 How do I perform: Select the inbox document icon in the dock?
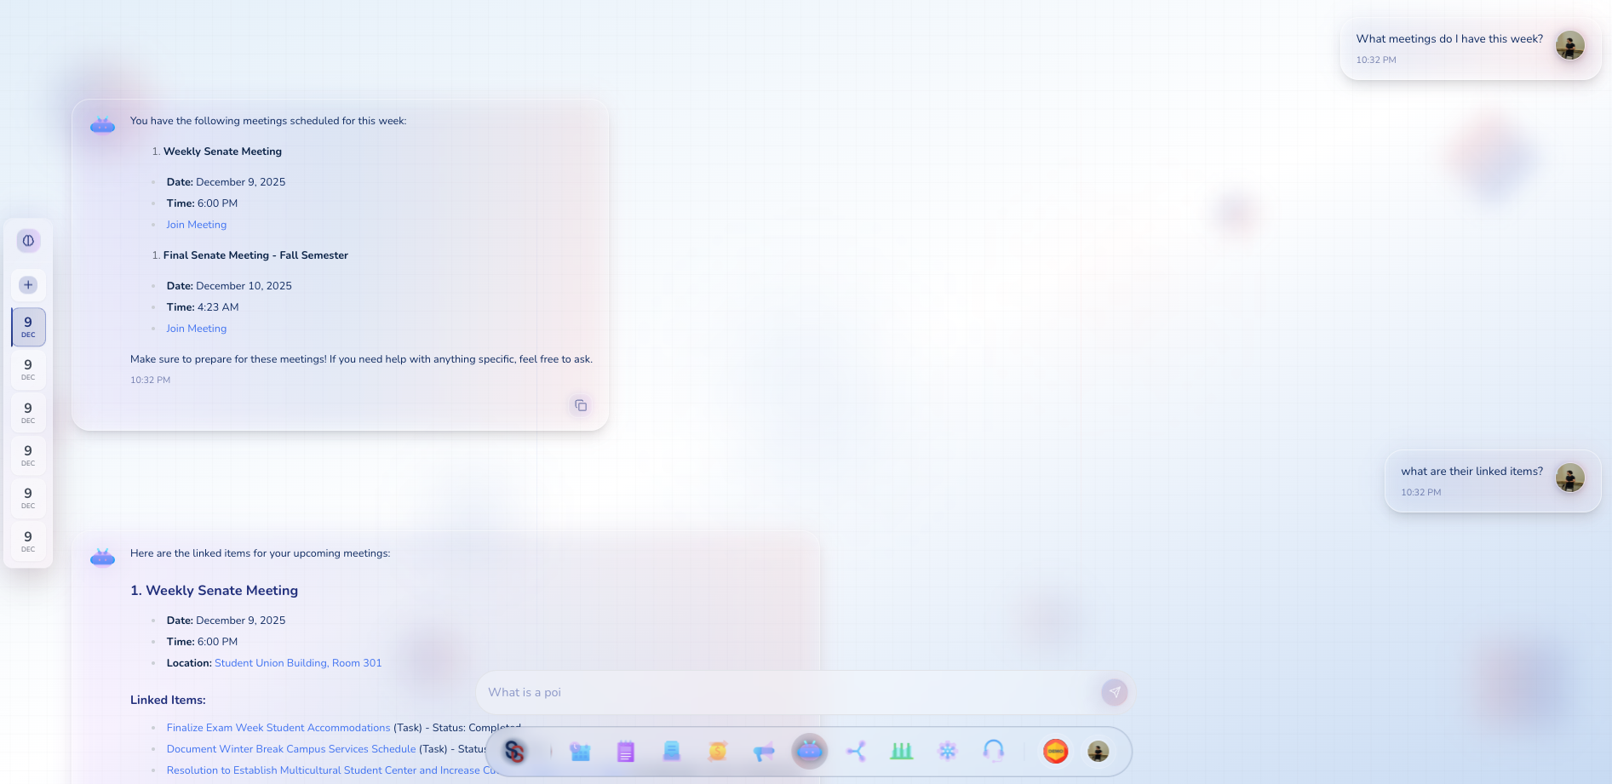click(672, 752)
